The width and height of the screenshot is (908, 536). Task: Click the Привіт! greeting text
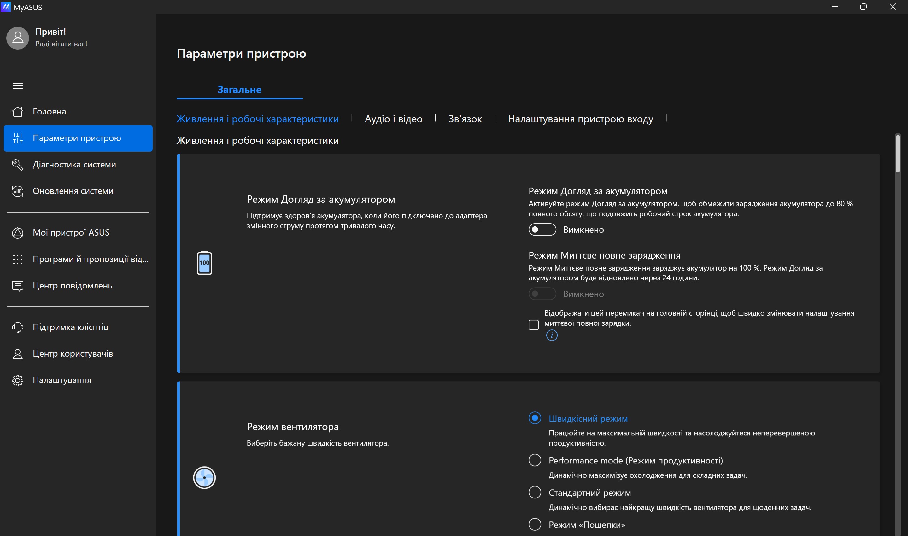[x=50, y=32]
